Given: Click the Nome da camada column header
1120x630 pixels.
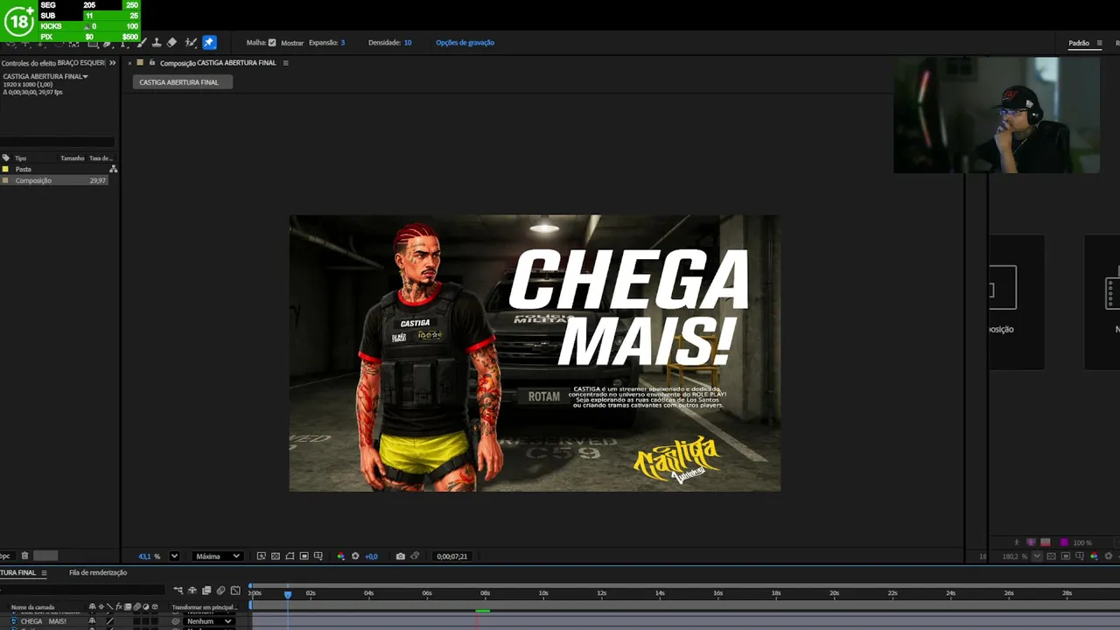Looking at the screenshot, I should coord(32,607).
